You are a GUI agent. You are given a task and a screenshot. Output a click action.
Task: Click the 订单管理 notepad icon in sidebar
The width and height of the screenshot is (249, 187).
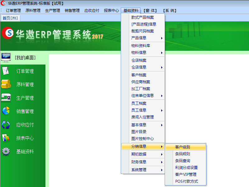[6, 71]
